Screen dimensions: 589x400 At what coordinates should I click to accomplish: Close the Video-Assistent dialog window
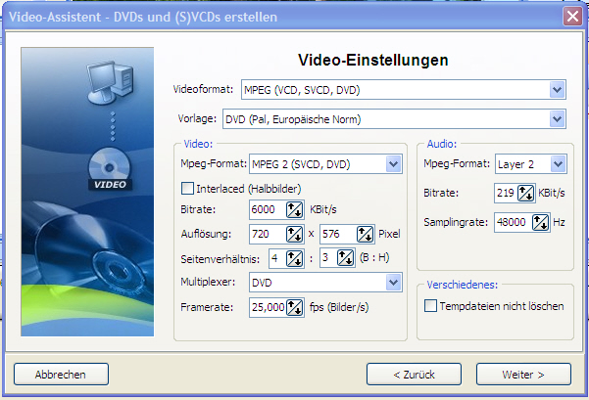tap(572, 16)
